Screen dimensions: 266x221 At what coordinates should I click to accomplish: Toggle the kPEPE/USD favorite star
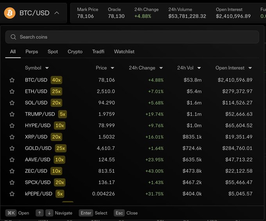pos(12,194)
